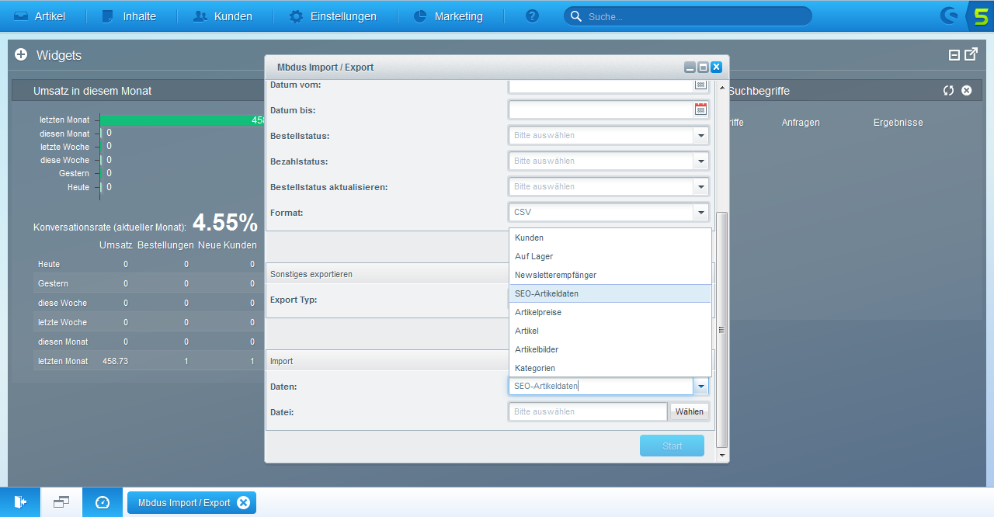994x517 pixels.
Task: Open the Bezahlstatus dropdown
Action: coord(700,161)
